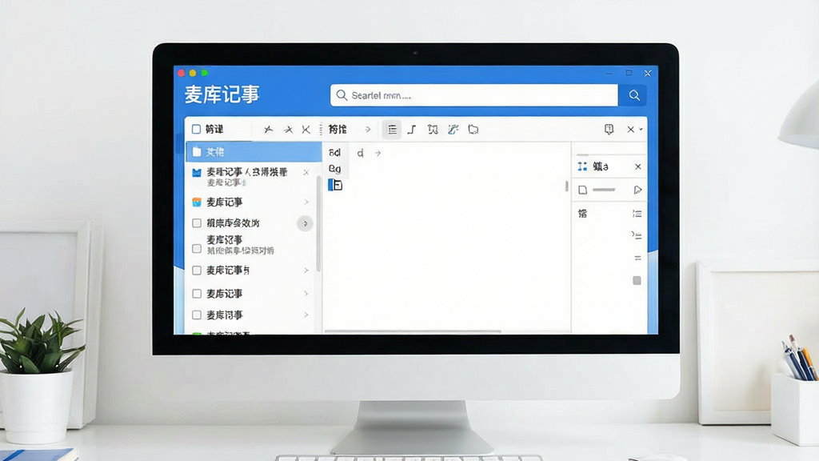Click the scissors-like icon left of drag handle

[306, 130]
